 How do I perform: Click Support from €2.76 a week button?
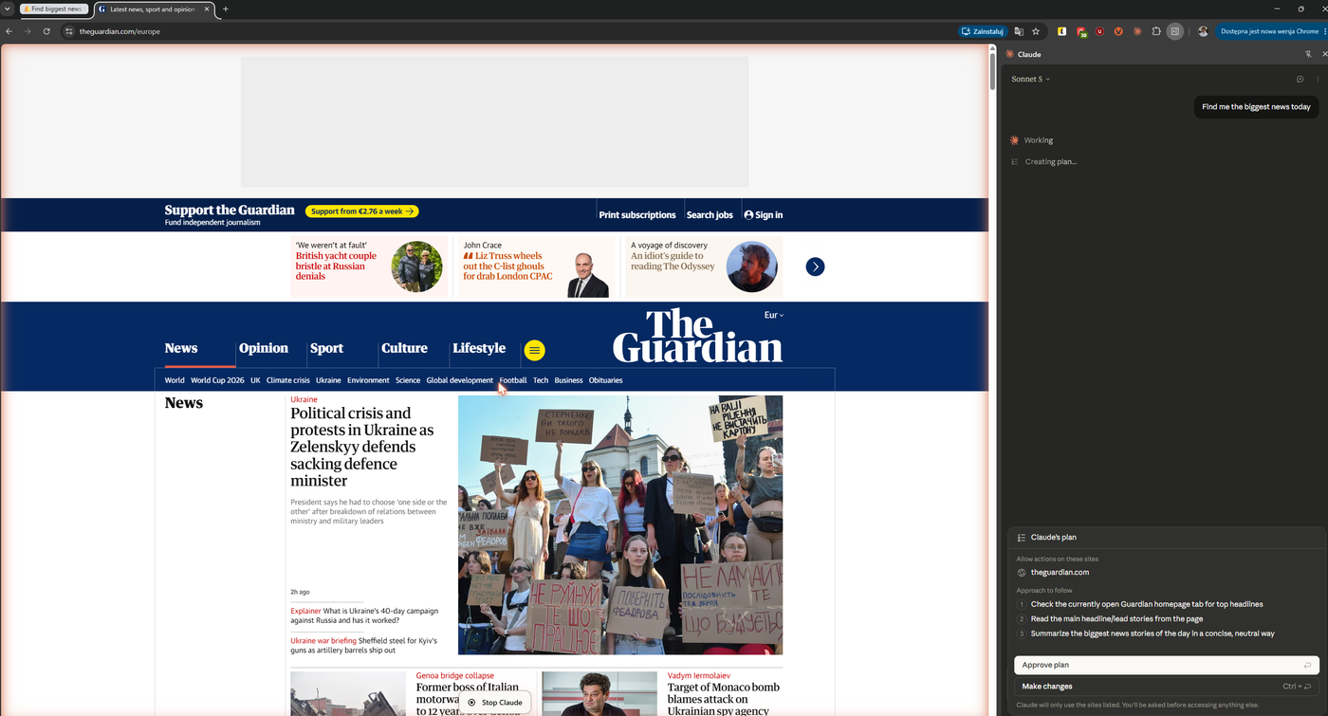pyautogui.click(x=361, y=211)
